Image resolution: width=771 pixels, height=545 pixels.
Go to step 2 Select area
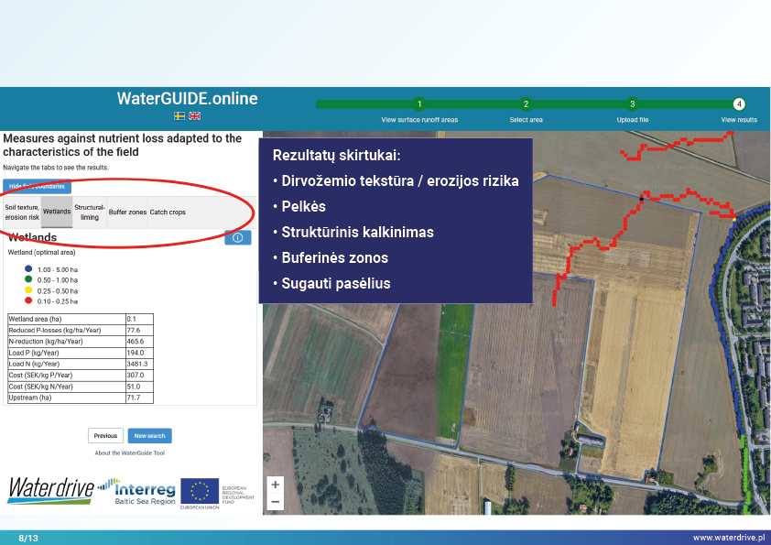click(x=526, y=104)
